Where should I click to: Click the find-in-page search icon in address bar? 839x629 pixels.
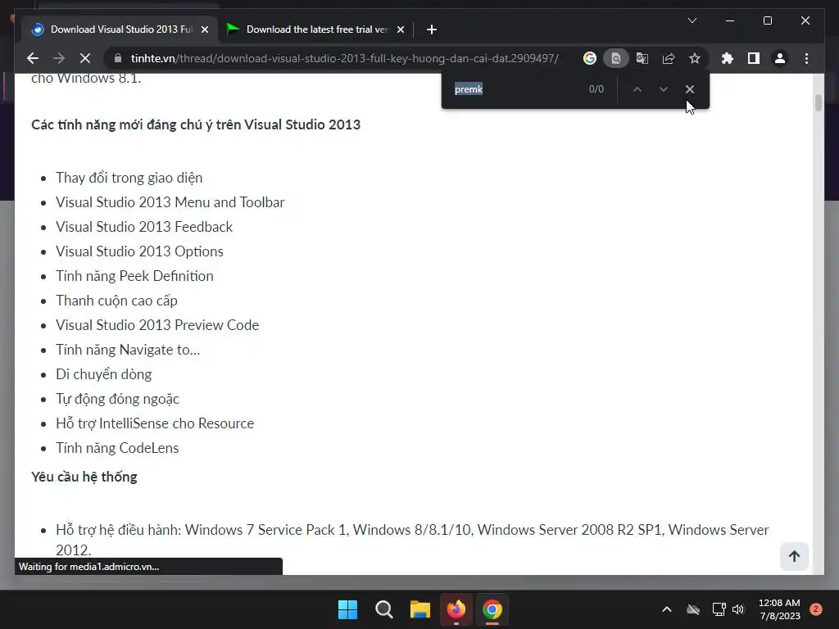point(616,58)
